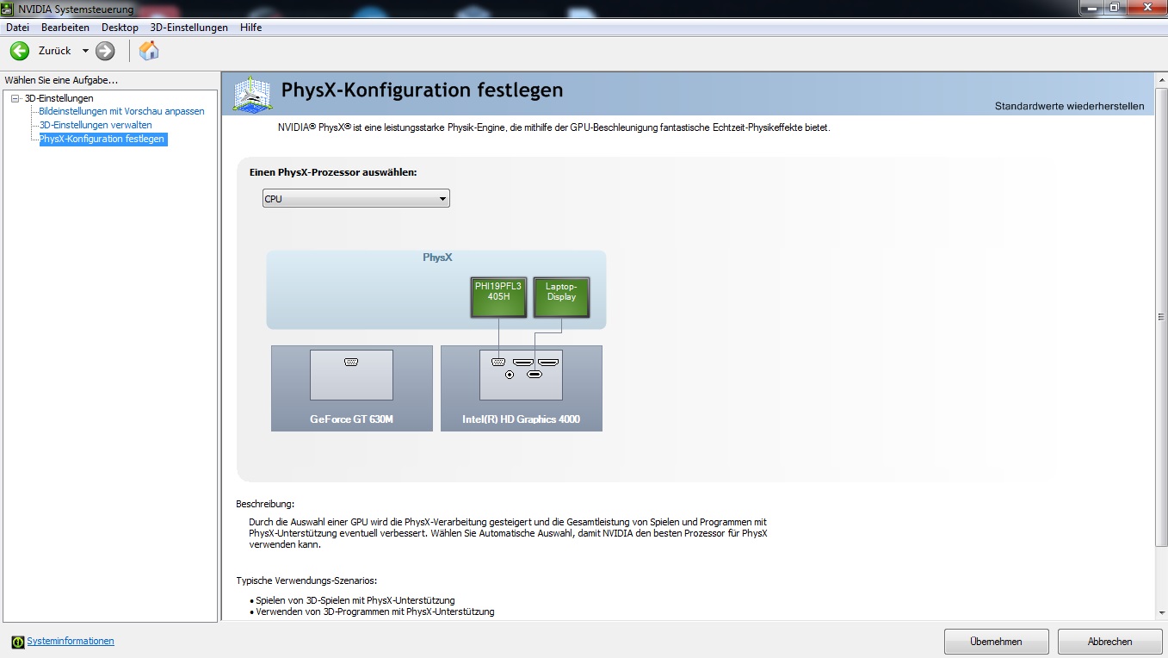Viewport: 1168px width, 658px height.
Task: Click Standardwerte wiederherstellen link
Action: 1070,106
